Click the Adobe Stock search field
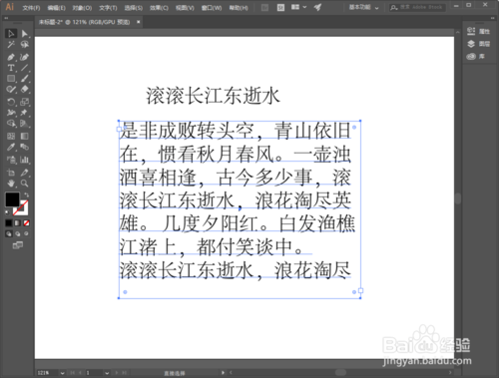The image size is (499, 378). click(x=417, y=7)
